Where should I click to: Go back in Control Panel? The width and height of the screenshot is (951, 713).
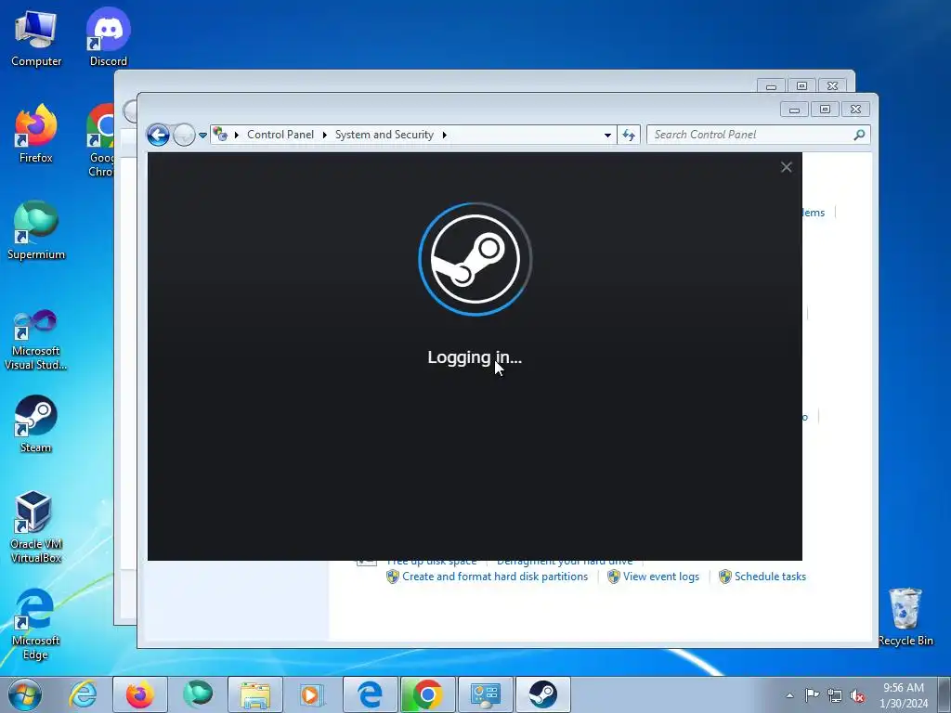[x=158, y=135]
